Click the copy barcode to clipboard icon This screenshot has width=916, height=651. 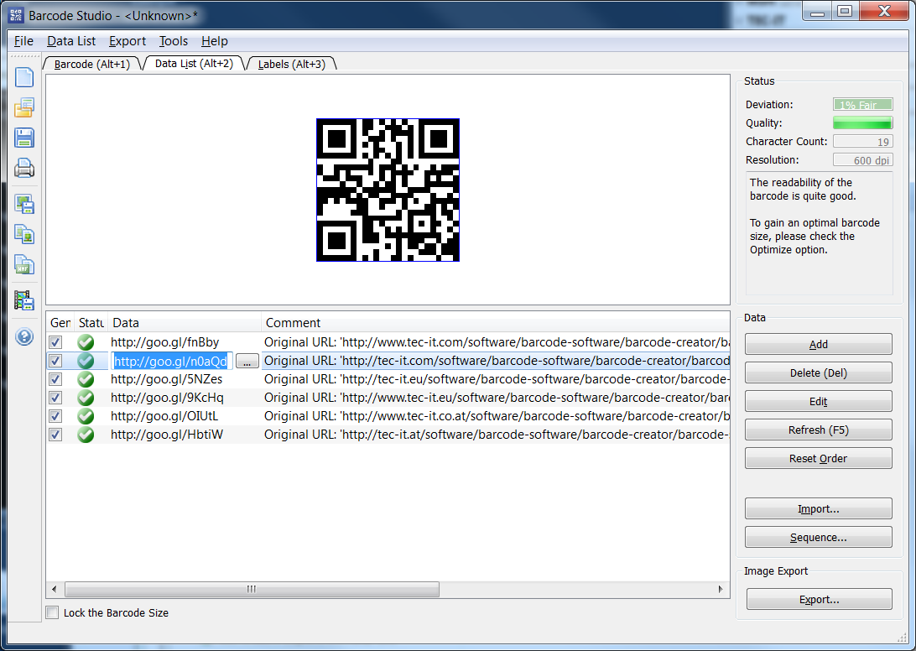(24, 234)
